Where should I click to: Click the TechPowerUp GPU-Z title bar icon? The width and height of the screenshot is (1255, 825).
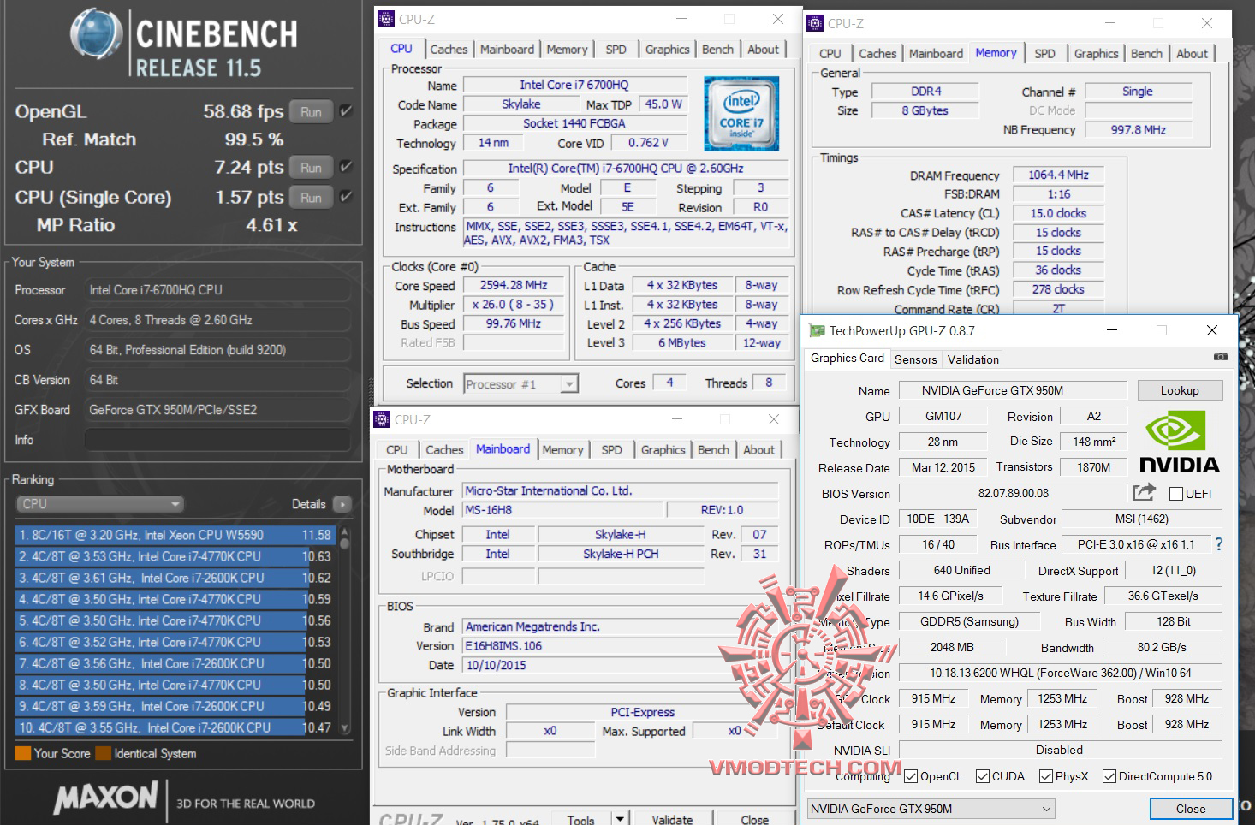click(817, 330)
